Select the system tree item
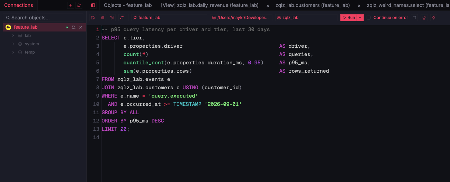 [32, 44]
